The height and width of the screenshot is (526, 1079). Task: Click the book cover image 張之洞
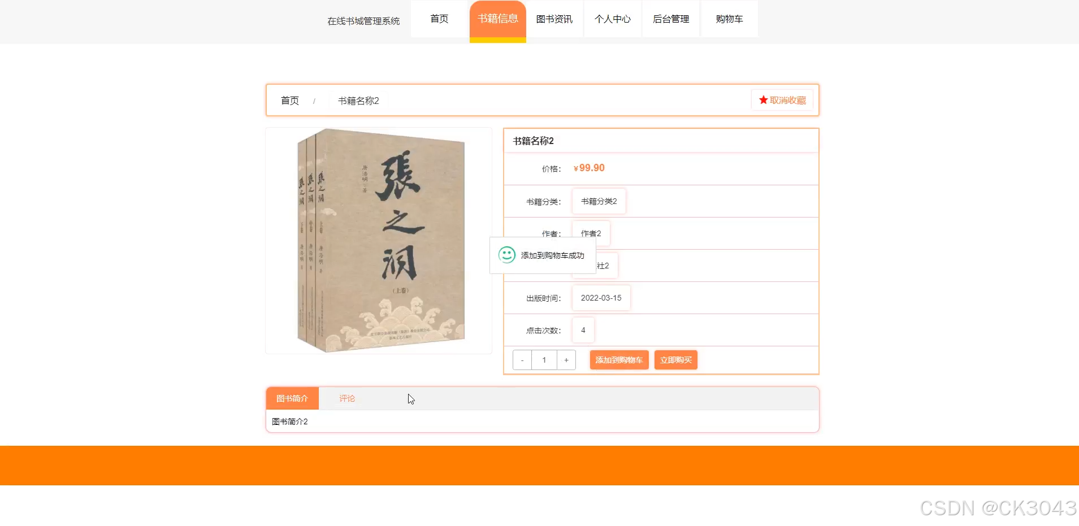click(x=379, y=241)
